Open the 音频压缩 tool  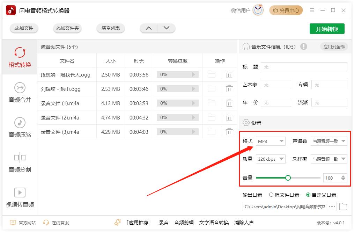(x=20, y=123)
